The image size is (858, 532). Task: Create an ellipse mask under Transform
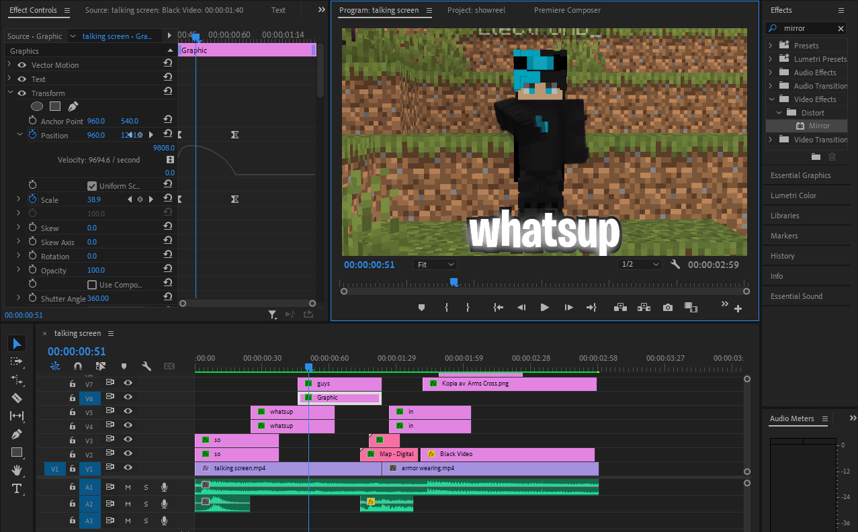point(37,106)
